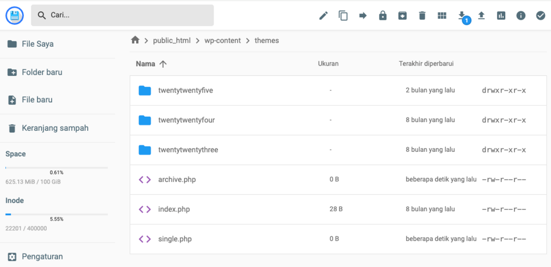This screenshot has width=551, height=267.
Task: Click the twentytwentyfive folder icon
Action: tap(145, 90)
